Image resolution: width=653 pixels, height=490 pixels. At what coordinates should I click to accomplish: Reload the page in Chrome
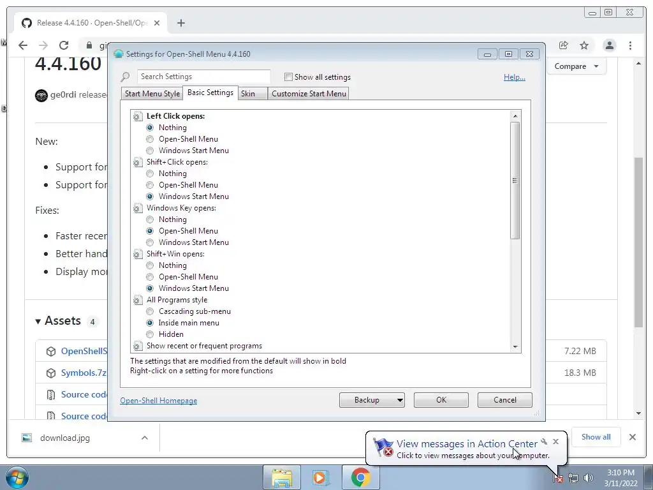(63, 45)
